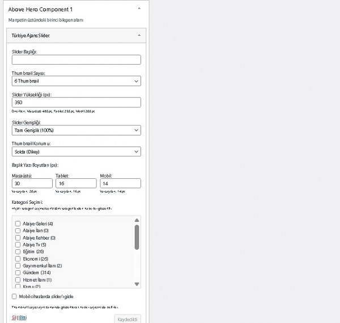Tick the Alaiye Tv checkbox
The image size is (340, 323).
pos(18,245)
